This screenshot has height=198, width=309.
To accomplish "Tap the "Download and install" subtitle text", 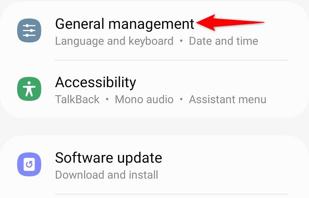I will [x=106, y=175].
